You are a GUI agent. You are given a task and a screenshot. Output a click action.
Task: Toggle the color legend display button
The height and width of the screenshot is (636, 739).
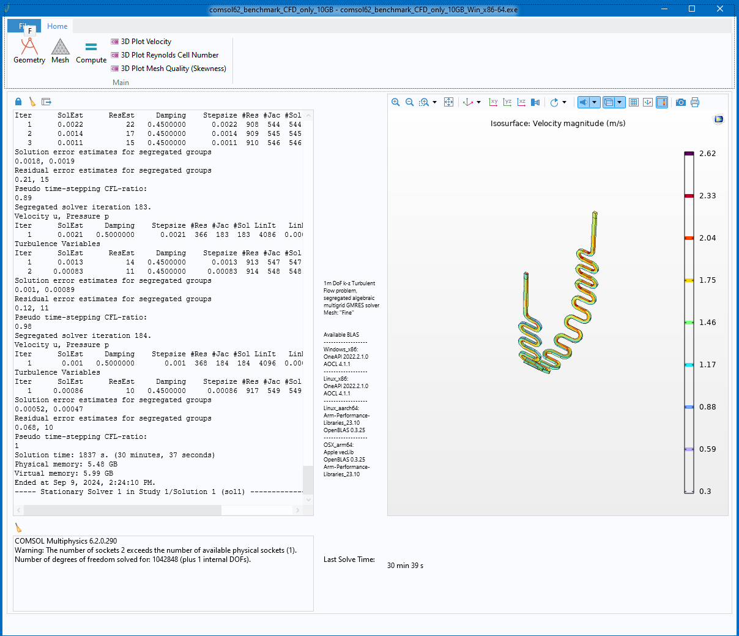662,102
